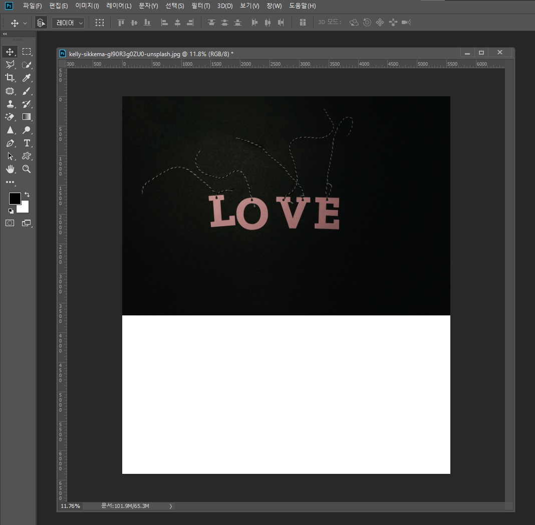This screenshot has width=535, height=525.
Task: Select the Move tool in the toolbox
Action: (x=10, y=52)
